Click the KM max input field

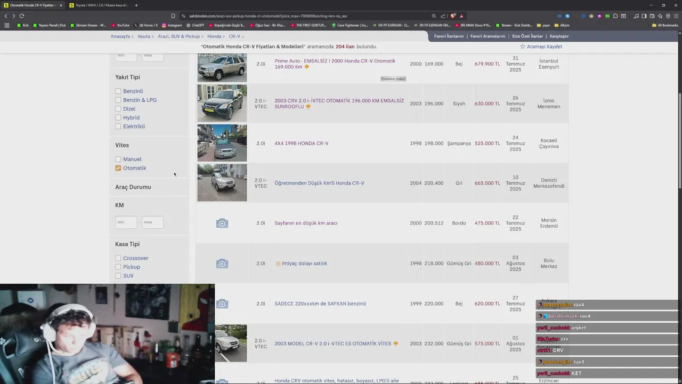pos(152,222)
